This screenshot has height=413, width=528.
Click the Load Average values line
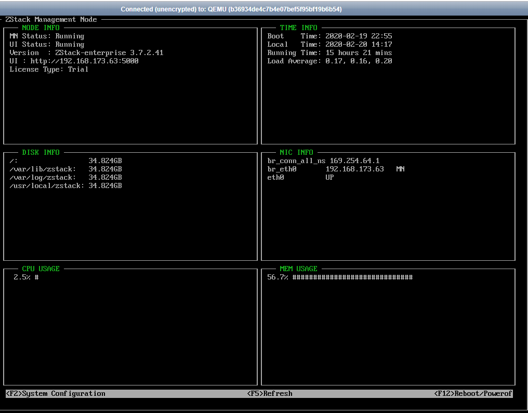pyautogui.click(x=329, y=61)
